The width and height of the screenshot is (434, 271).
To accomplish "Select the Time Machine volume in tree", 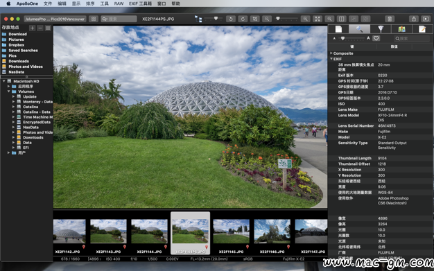I will [37, 117].
